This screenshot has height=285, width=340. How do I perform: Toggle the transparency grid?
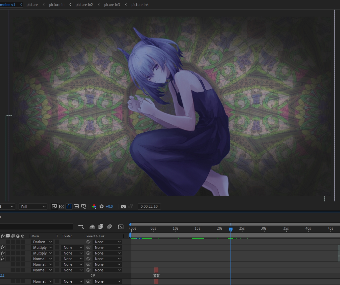(62, 206)
